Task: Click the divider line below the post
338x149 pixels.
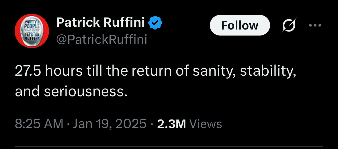Action: click(x=169, y=147)
